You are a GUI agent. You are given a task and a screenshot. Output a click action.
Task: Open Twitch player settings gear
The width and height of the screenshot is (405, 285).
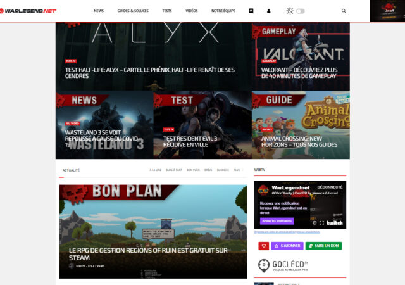click(315, 223)
